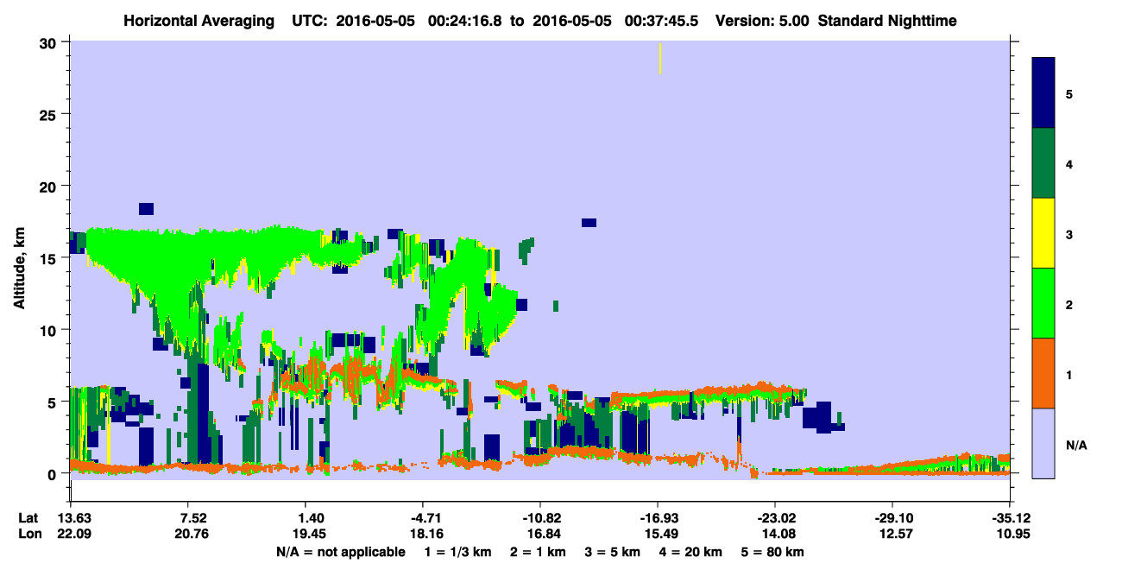Click the isolated blue block near 18 km altitude
This screenshot has height=576, width=1122.
coord(146,209)
